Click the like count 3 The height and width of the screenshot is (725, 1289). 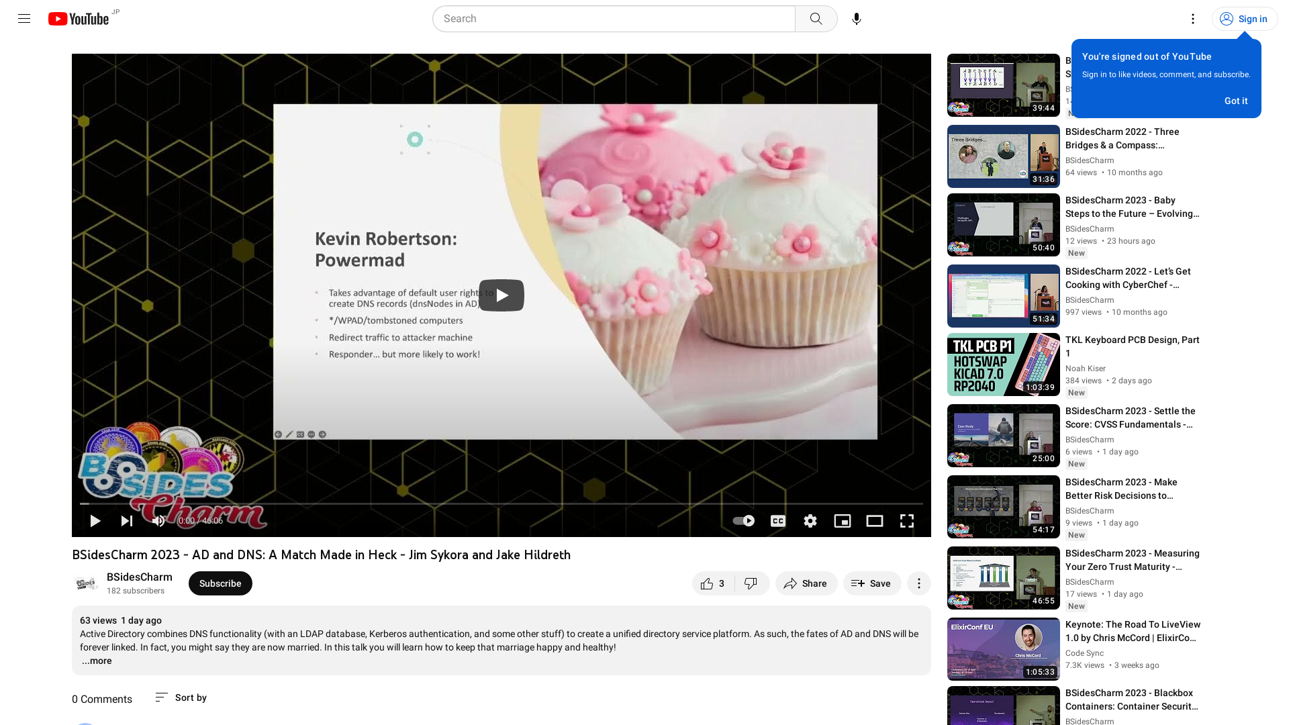tap(722, 583)
